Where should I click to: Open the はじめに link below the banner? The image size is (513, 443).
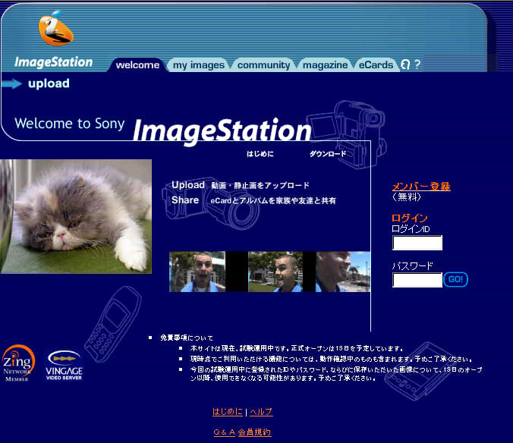point(260,154)
